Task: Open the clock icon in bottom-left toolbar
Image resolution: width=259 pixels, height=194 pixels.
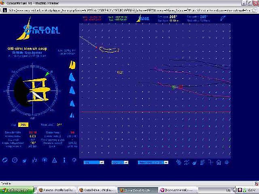Action: (15, 160)
